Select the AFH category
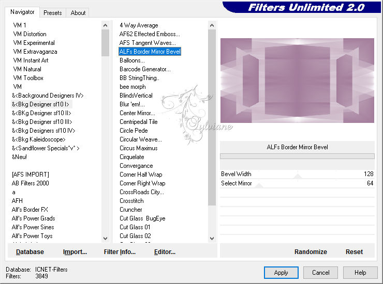The image size is (383, 284). point(17,201)
